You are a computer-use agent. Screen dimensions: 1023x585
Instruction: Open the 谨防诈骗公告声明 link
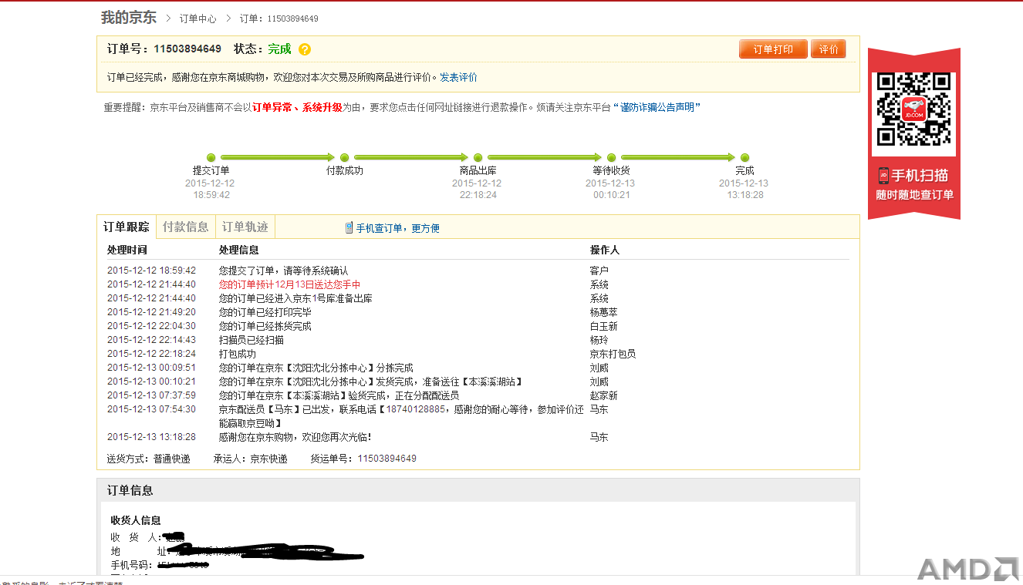657,108
